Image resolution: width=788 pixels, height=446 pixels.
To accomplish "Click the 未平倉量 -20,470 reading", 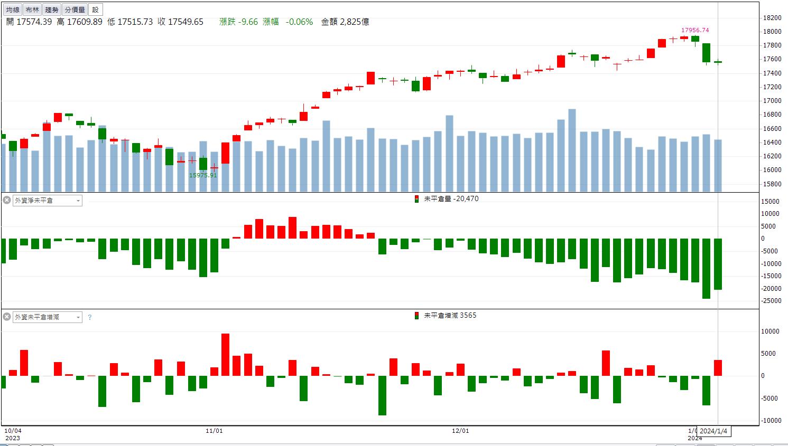I will [451, 199].
